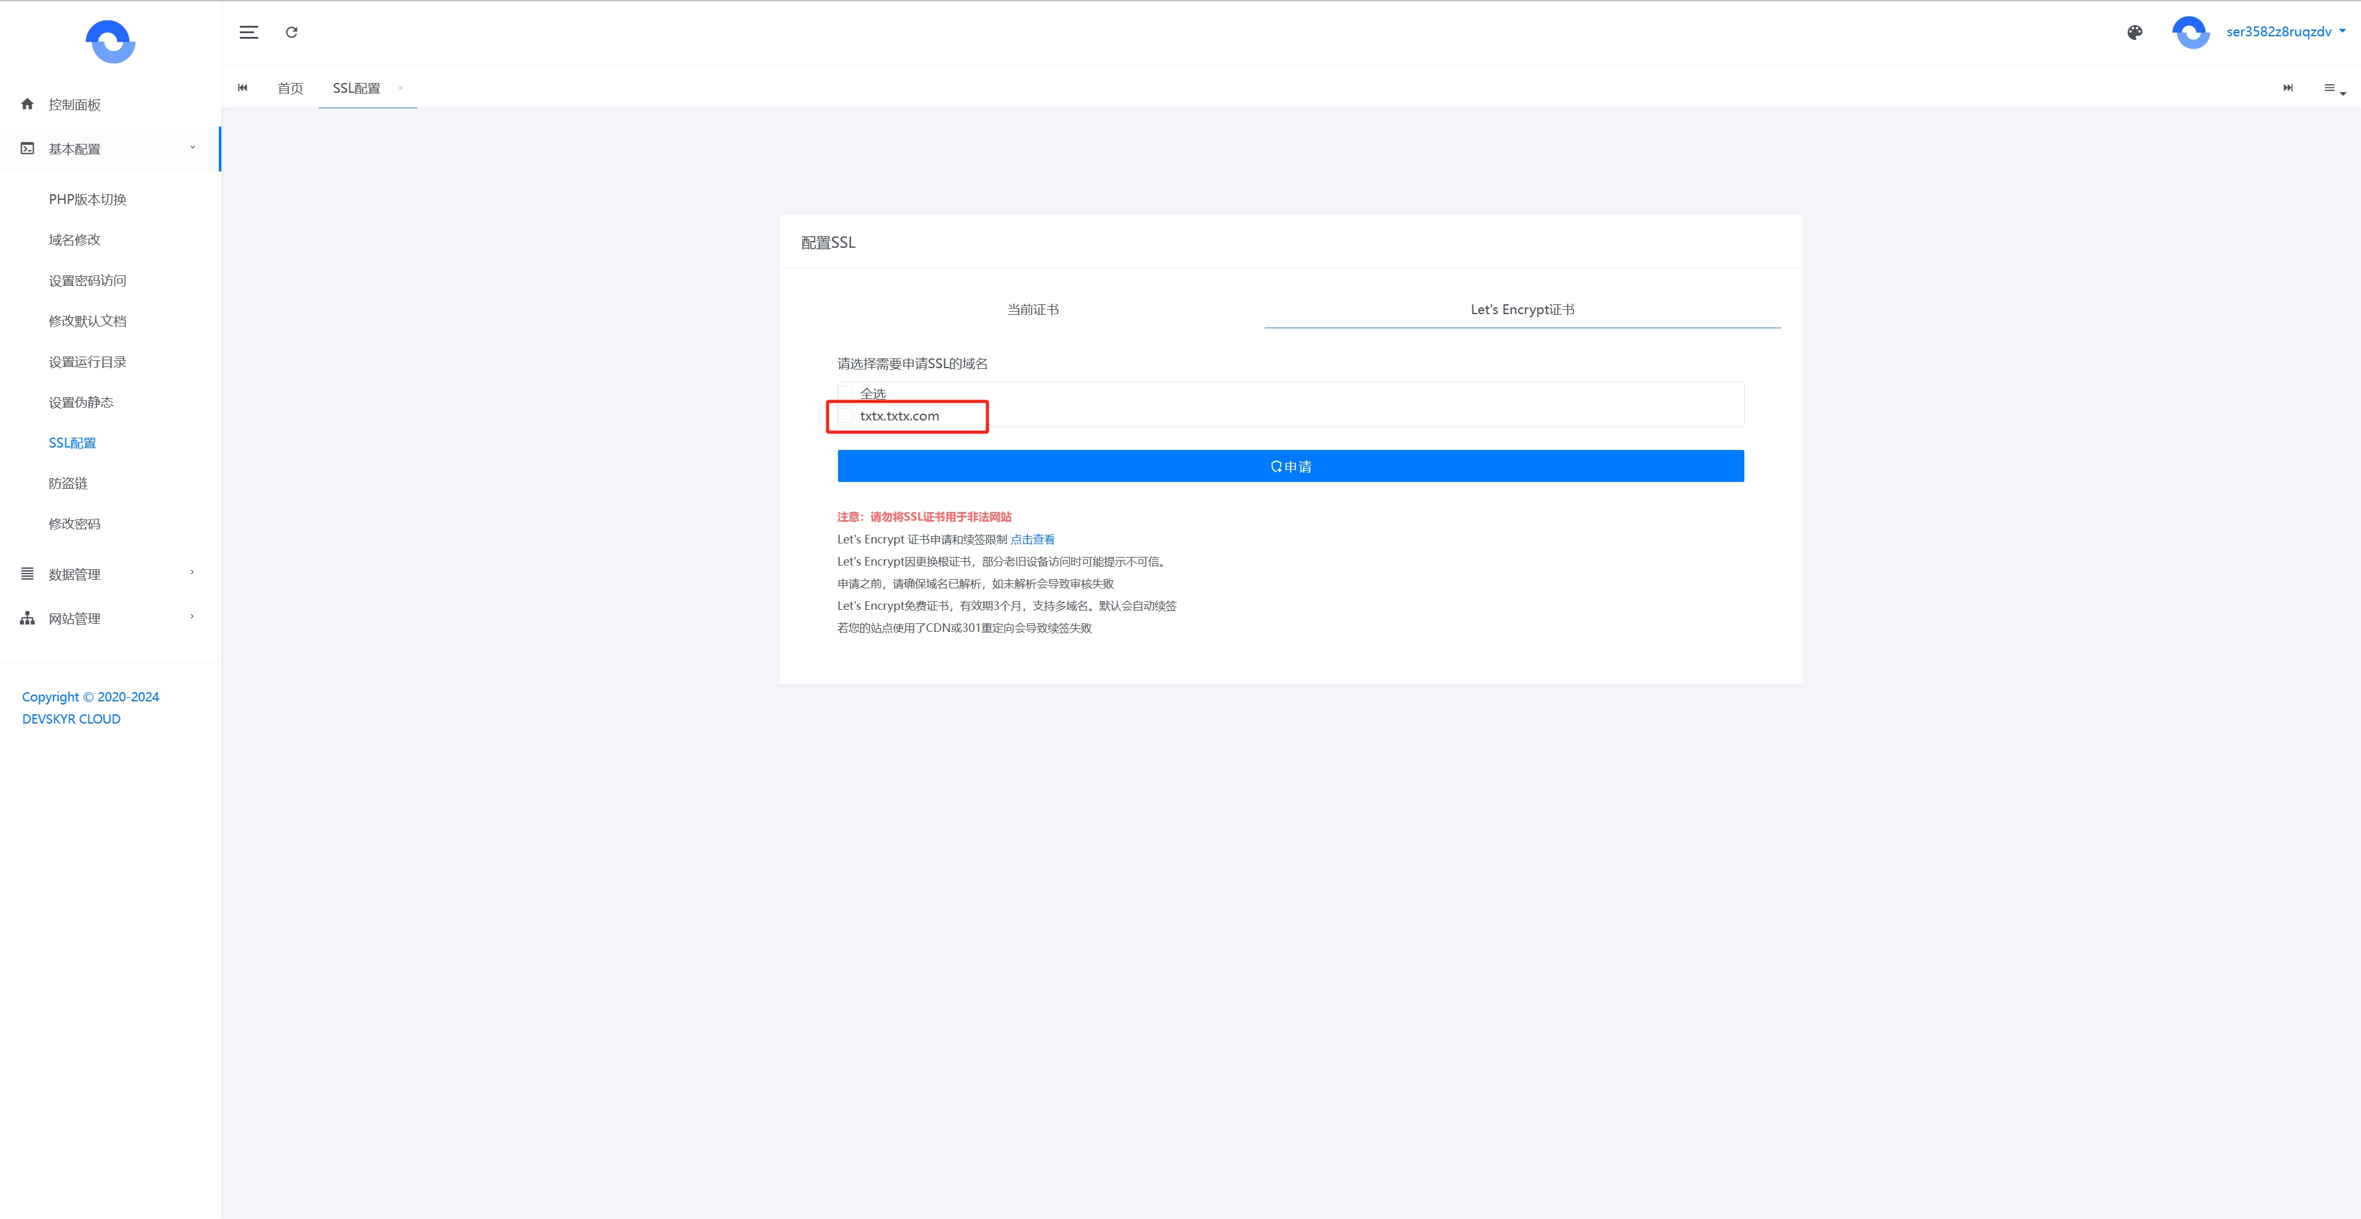This screenshot has width=2361, height=1219.
Task: Check the txtx.txtx.com domain checkbox
Action: [846, 416]
